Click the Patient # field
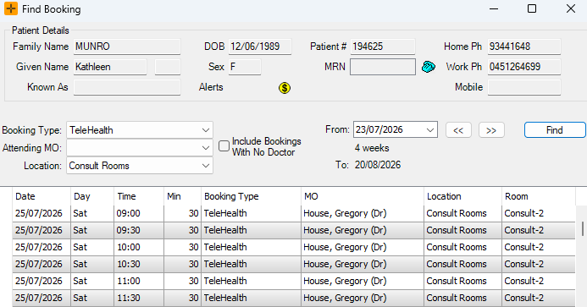The width and height of the screenshot is (587, 307). pyautogui.click(x=383, y=47)
